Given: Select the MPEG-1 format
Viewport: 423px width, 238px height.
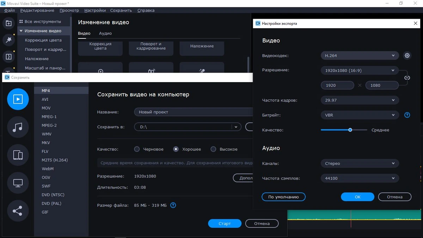Looking at the screenshot, I should point(61,117).
